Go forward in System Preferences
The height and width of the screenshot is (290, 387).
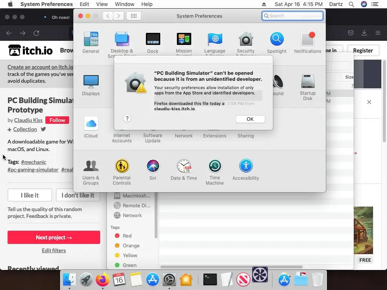[x=118, y=16]
